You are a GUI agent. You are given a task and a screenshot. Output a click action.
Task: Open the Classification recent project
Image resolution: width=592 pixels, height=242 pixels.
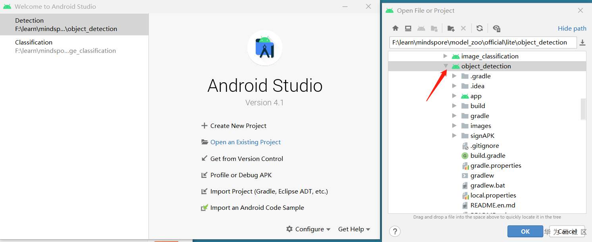[x=74, y=46]
